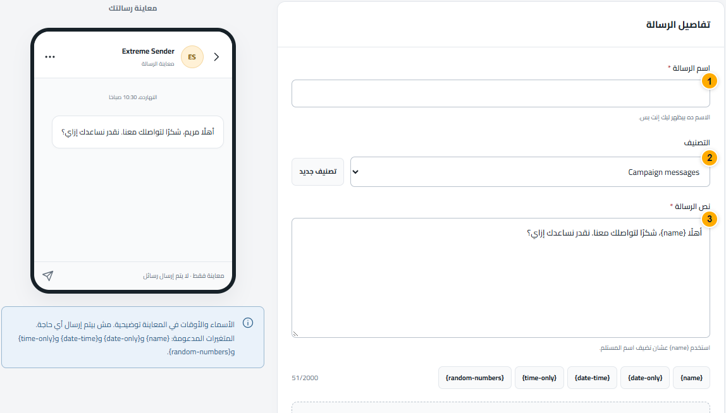The height and width of the screenshot is (413, 726).
Task: Click the 10:30 timestamp in the preview
Action: (133, 97)
